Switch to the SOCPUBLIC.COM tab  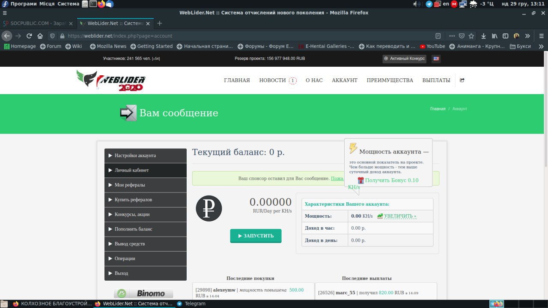tap(39, 23)
